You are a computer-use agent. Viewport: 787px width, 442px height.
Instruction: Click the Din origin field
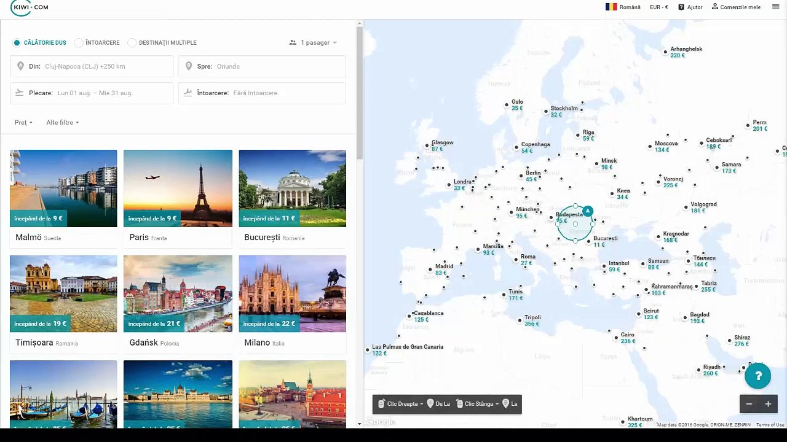[x=92, y=66]
